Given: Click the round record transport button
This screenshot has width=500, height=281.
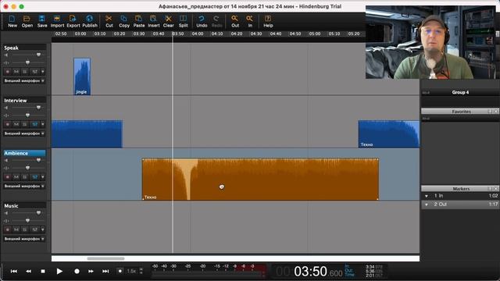Looking at the screenshot, I should (77, 271).
